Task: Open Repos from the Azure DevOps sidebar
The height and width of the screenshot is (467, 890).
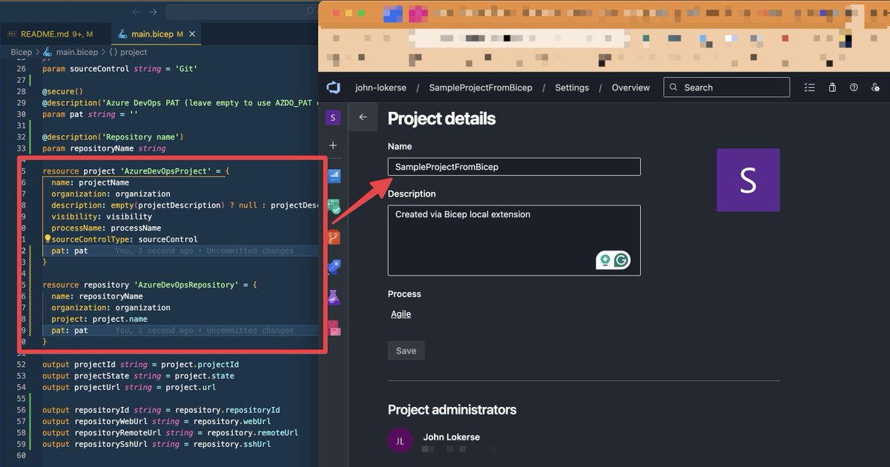Action: (x=333, y=238)
